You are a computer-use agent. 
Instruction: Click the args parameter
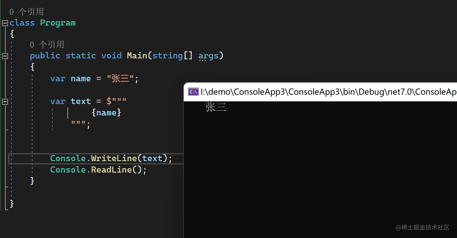(208, 56)
